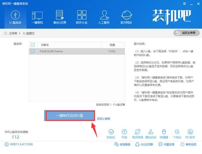
Task: Click the 主菜单 breadcrumb
Action: (x=13, y=34)
